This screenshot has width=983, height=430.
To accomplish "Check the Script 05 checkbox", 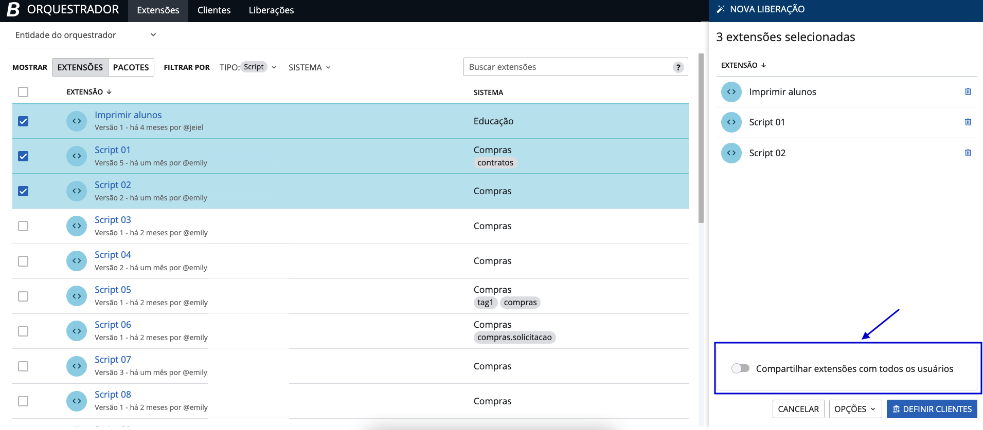I will coord(23,296).
